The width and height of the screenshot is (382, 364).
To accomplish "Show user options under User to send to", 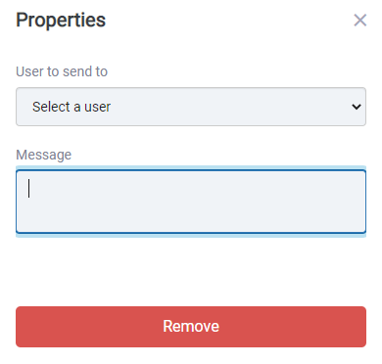I will coord(191,107).
